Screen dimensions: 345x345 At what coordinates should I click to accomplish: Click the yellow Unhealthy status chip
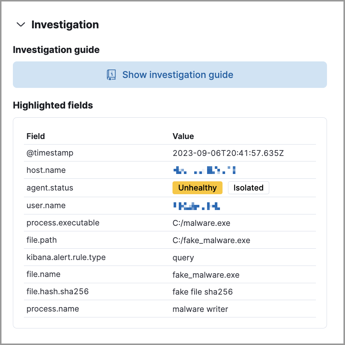tap(197, 188)
